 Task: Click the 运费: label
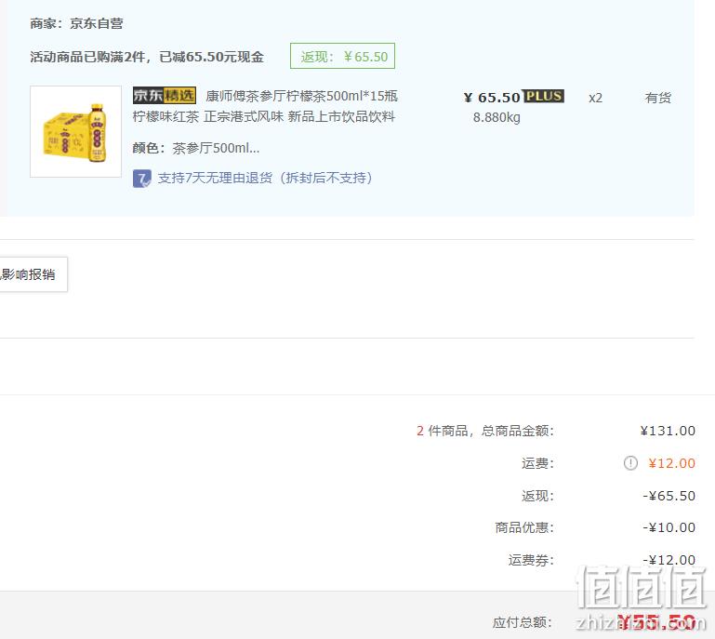point(538,463)
